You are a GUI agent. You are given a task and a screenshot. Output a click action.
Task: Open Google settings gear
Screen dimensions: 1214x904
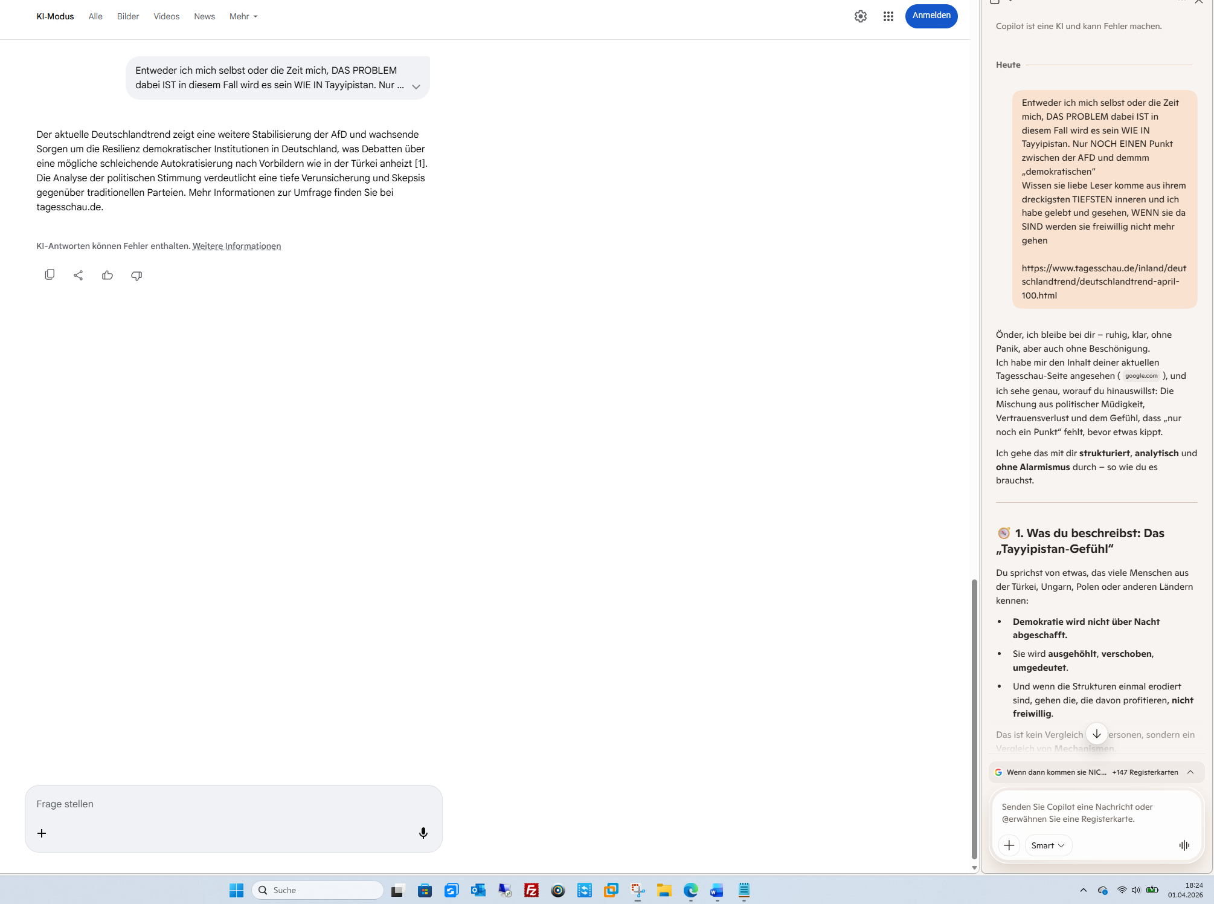tap(860, 16)
